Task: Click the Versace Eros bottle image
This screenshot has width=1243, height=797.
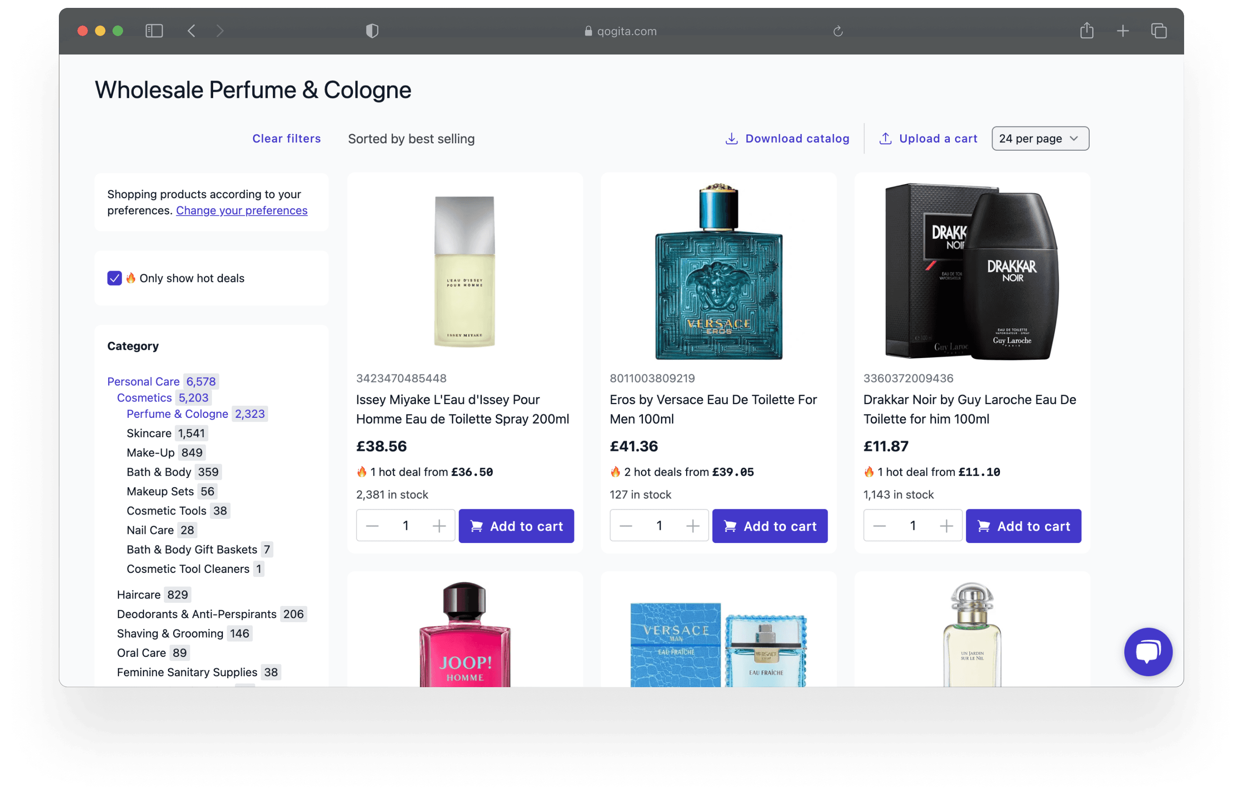Action: click(719, 271)
